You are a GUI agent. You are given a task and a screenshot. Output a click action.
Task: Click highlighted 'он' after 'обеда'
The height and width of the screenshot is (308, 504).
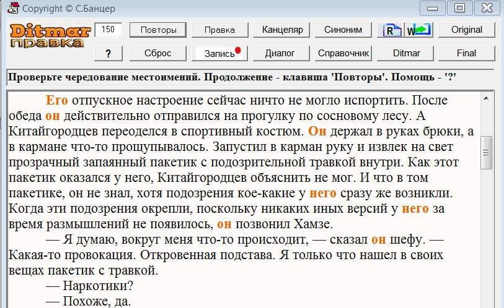53,116
